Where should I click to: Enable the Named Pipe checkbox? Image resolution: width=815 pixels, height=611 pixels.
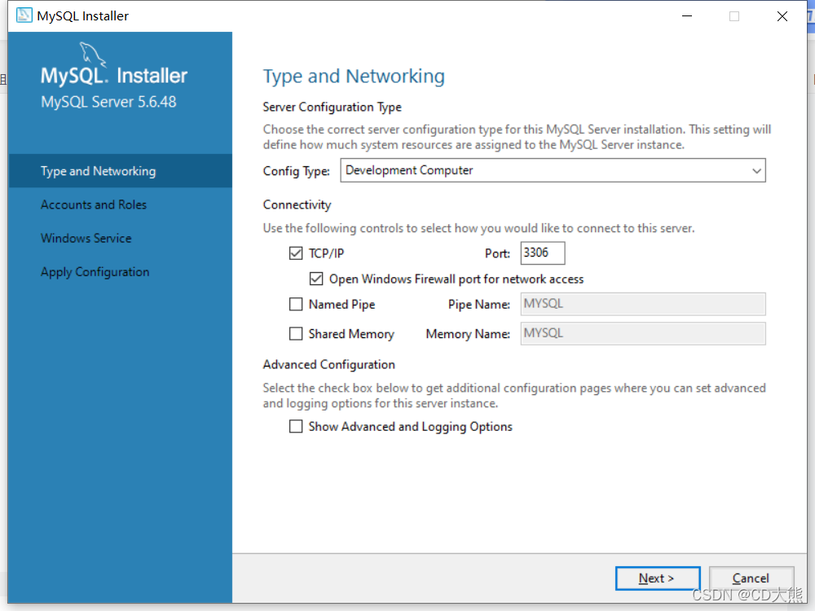coord(296,304)
